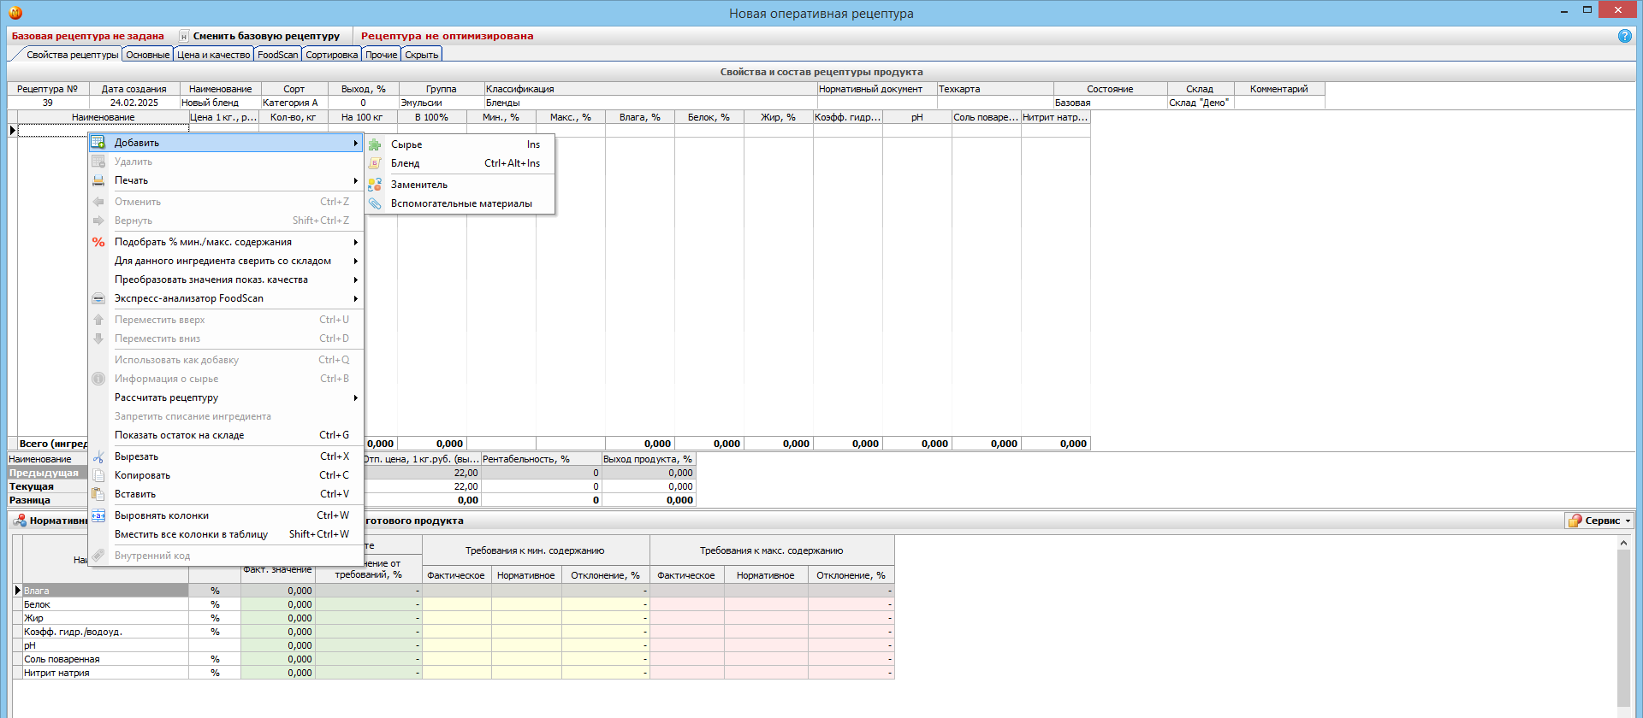Click the Бленд icon in the submenu
1643x718 pixels.
tap(375, 163)
